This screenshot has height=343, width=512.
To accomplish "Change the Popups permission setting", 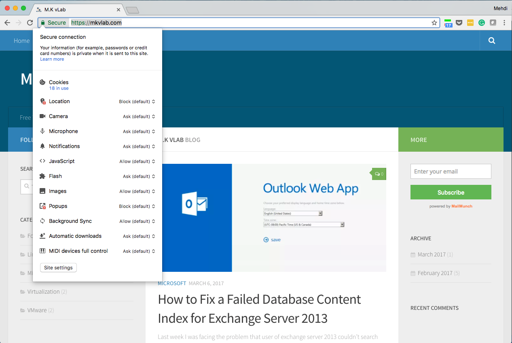I will pos(137,206).
